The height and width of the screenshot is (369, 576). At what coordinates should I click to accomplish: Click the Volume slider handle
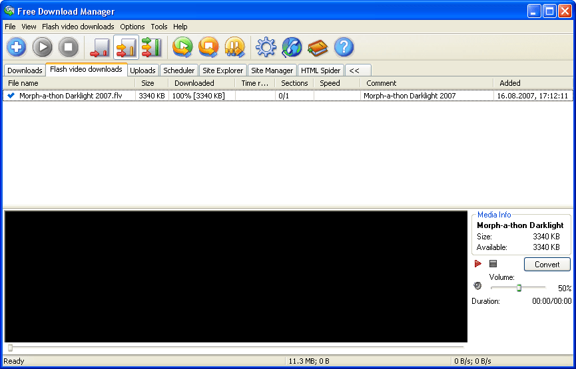pyautogui.click(x=519, y=288)
